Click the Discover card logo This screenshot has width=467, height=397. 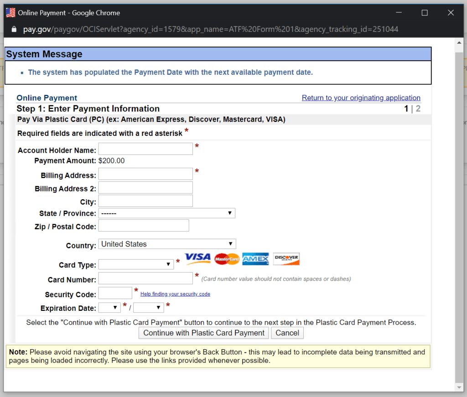click(x=286, y=258)
